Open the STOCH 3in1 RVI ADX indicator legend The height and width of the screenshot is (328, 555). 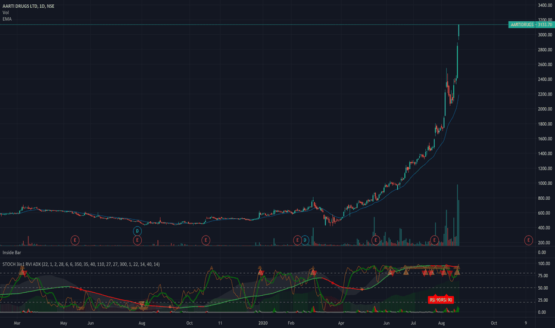click(81, 264)
